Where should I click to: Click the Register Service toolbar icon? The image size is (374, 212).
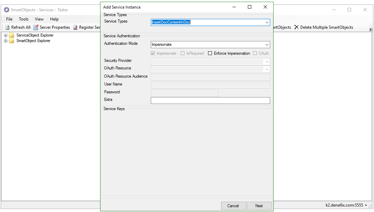[x=75, y=27]
